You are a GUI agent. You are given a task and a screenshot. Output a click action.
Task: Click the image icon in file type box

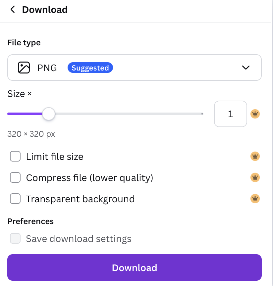24,68
